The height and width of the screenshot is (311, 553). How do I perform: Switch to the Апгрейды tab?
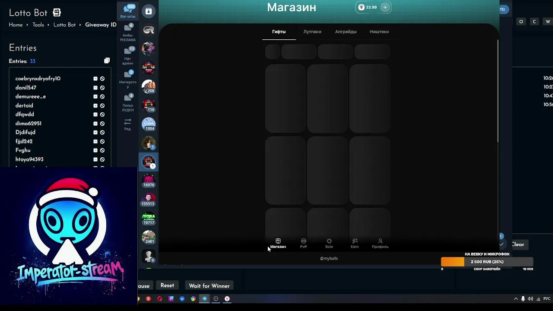point(346,32)
